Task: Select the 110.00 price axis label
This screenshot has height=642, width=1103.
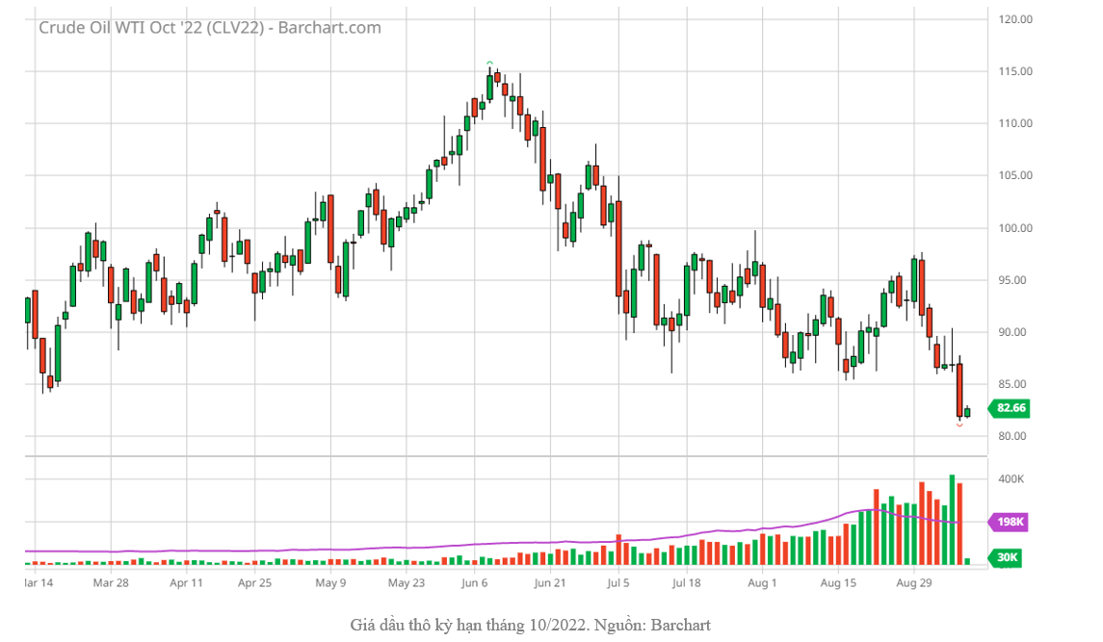Action: tap(1015, 123)
